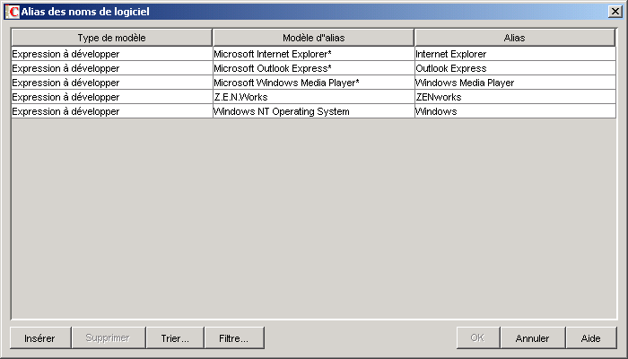
Task: Edit the Outlook Express alias cell
Action: tap(514, 68)
